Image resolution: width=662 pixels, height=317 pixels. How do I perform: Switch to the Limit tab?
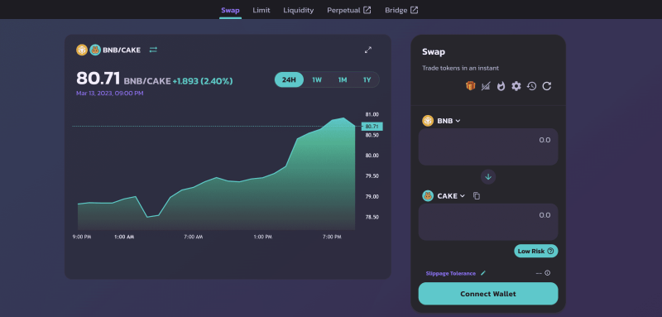coord(261,10)
